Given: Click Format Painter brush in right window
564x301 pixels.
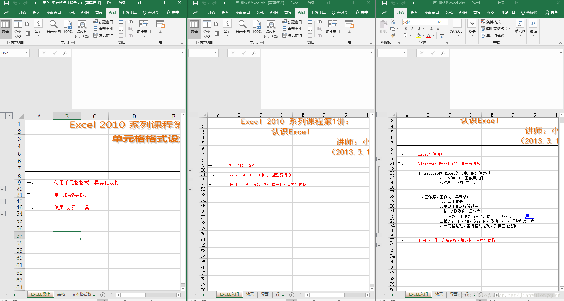Looking at the screenshot, I should point(393,35).
